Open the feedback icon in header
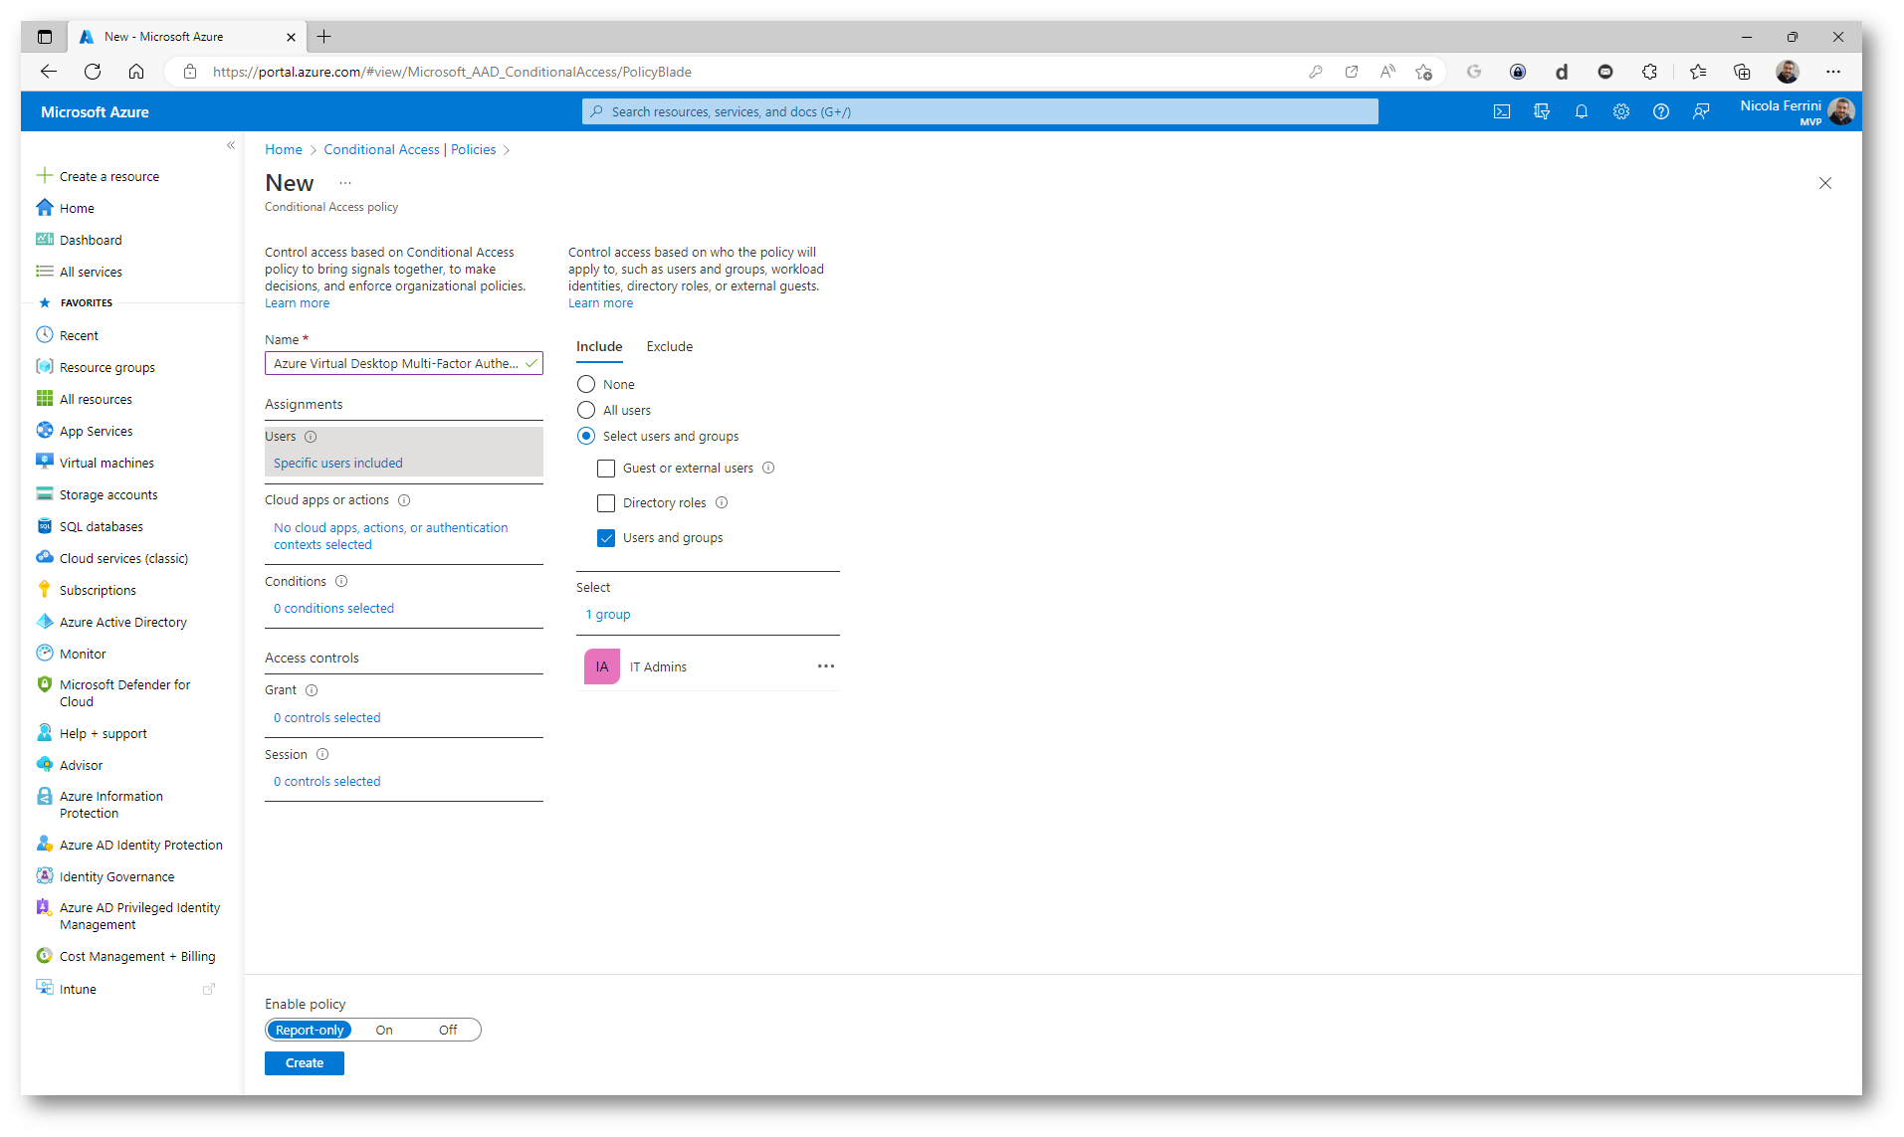Viewport: 1904px width, 1137px height. click(1701, 111)
